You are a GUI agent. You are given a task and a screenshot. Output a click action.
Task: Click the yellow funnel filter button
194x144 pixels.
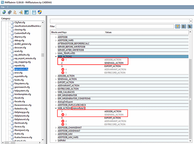click(177, 26)
